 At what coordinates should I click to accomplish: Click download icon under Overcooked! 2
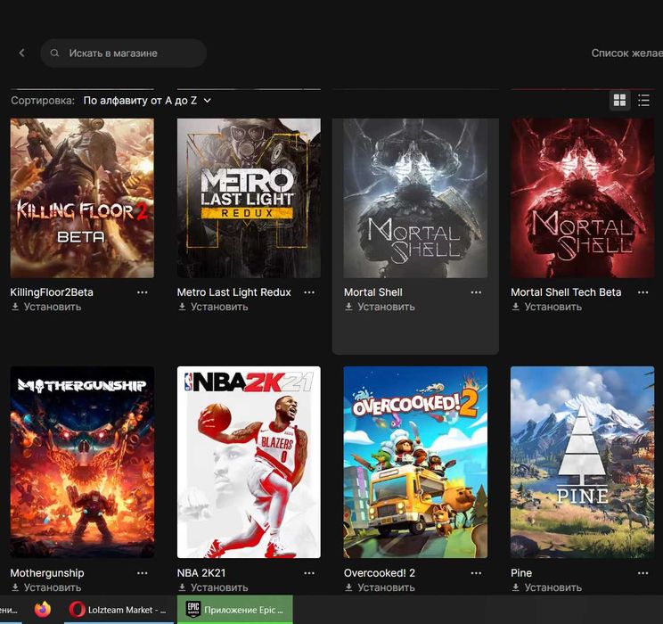point(348,587)
